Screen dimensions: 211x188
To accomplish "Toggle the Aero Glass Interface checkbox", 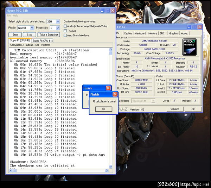I will click(x=65, y=36).
